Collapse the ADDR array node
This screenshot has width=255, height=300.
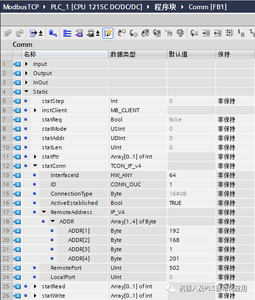point(53,221)
